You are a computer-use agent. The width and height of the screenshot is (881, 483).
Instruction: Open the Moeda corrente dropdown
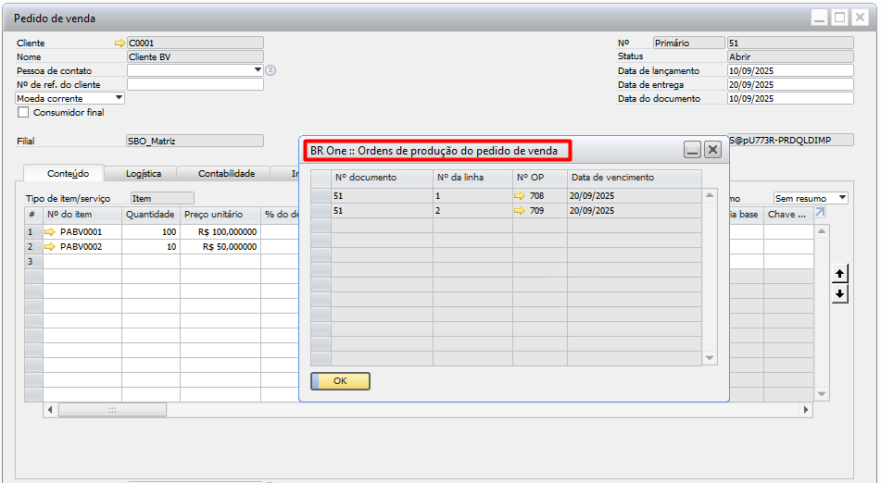(x=119, y=98)
